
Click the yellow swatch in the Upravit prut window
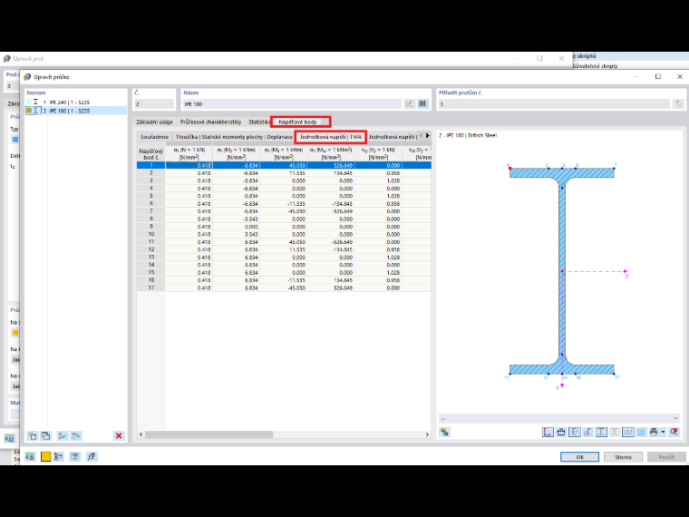(x=15, y=333)
